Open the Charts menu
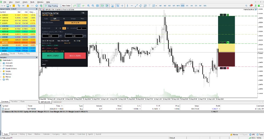264x139 pixels. point(25,2)
